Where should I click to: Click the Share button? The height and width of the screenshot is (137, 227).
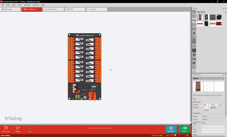pos(184,129)
